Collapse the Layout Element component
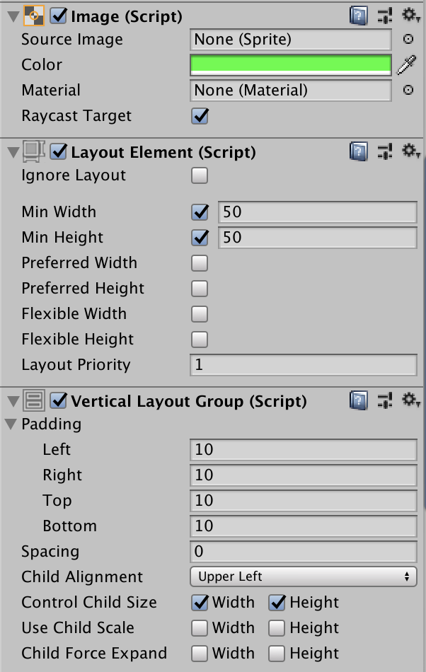 (x=11, y=152)
